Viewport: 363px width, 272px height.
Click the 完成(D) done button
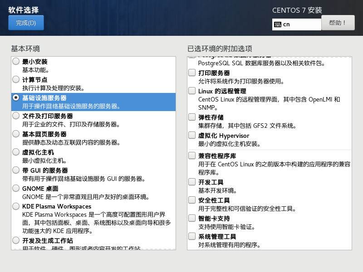[26, 23]
